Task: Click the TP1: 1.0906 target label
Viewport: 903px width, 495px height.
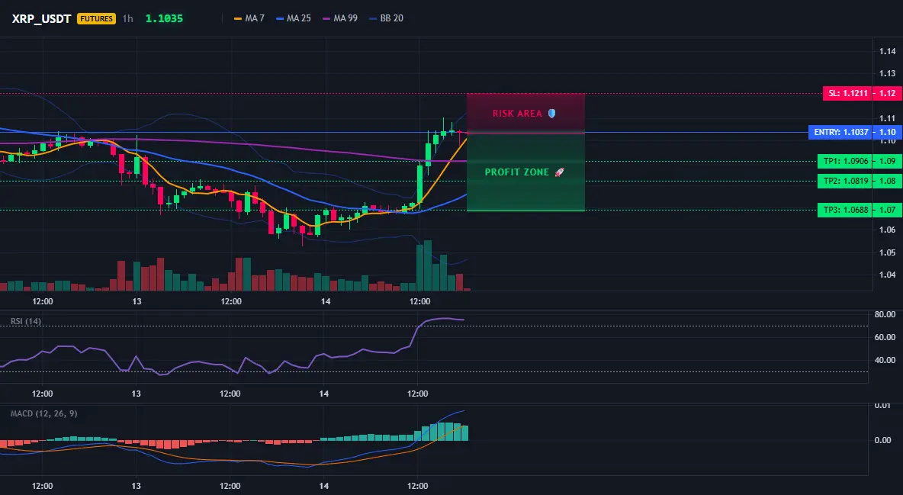Action: tap(845, 162)
